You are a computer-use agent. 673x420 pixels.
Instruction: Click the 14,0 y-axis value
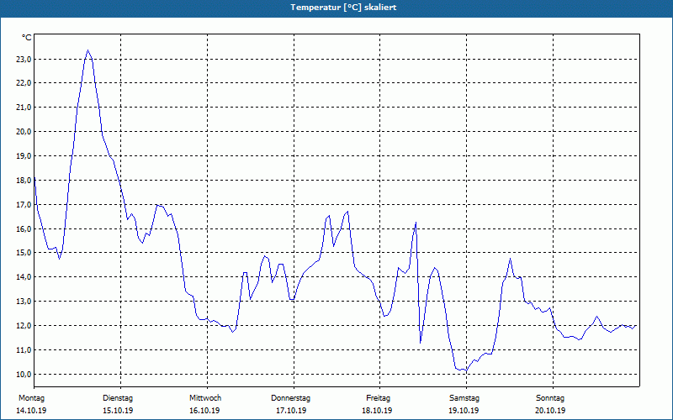tap(24, 277)
